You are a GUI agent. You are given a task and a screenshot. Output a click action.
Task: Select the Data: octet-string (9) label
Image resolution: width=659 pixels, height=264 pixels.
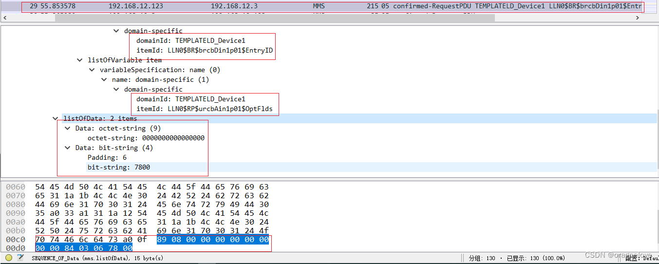118,128
